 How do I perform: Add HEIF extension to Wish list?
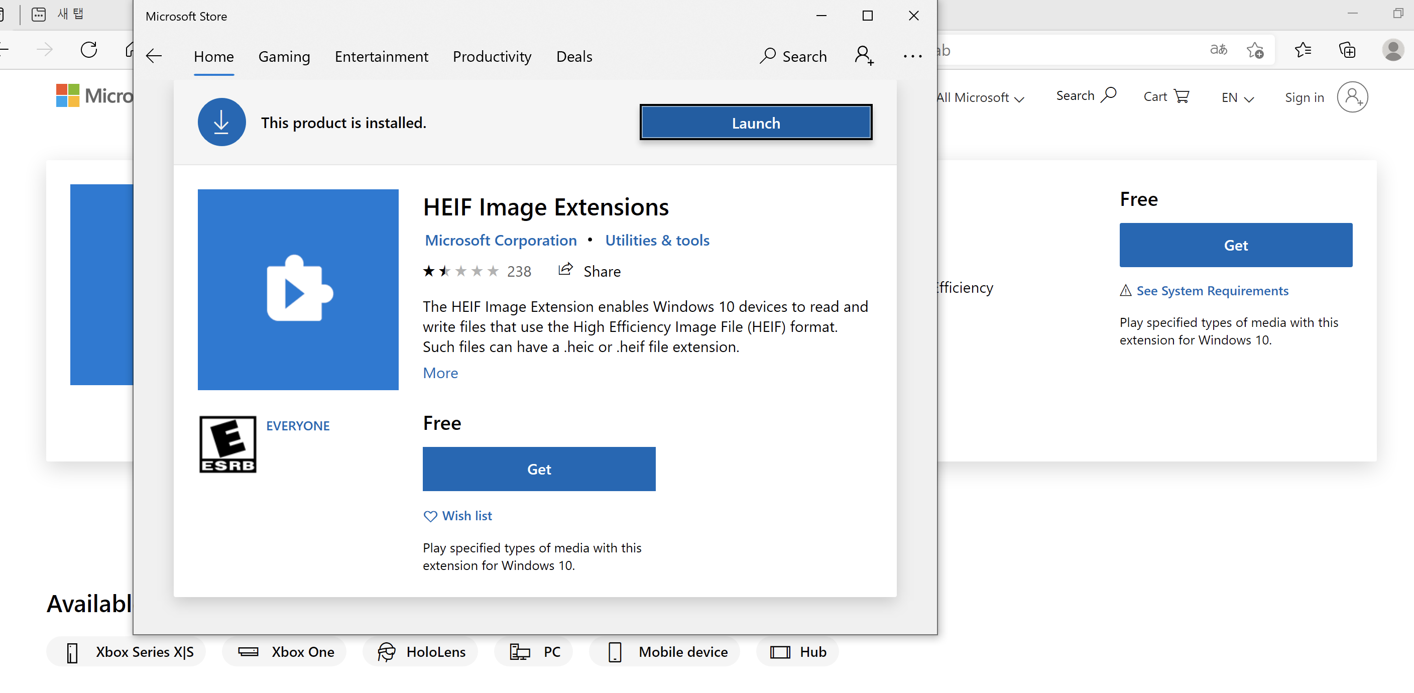[458, 516]
